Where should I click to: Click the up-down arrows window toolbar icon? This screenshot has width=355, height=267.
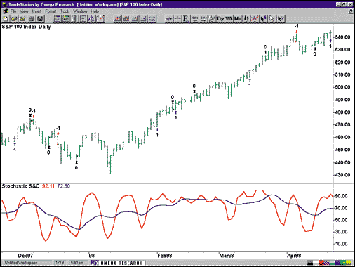pos(83,19)
